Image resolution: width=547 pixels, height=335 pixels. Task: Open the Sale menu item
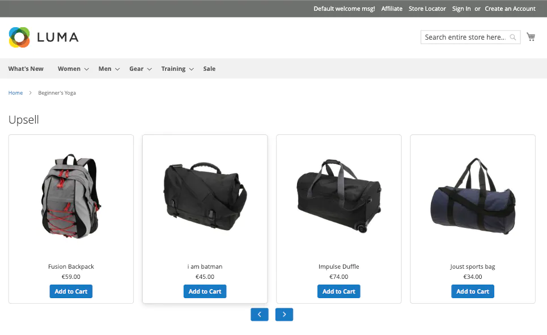[x=209, y=69]
